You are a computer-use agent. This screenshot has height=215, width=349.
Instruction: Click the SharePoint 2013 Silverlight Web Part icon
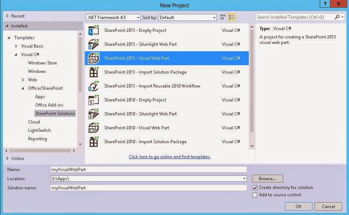point(94,44)
